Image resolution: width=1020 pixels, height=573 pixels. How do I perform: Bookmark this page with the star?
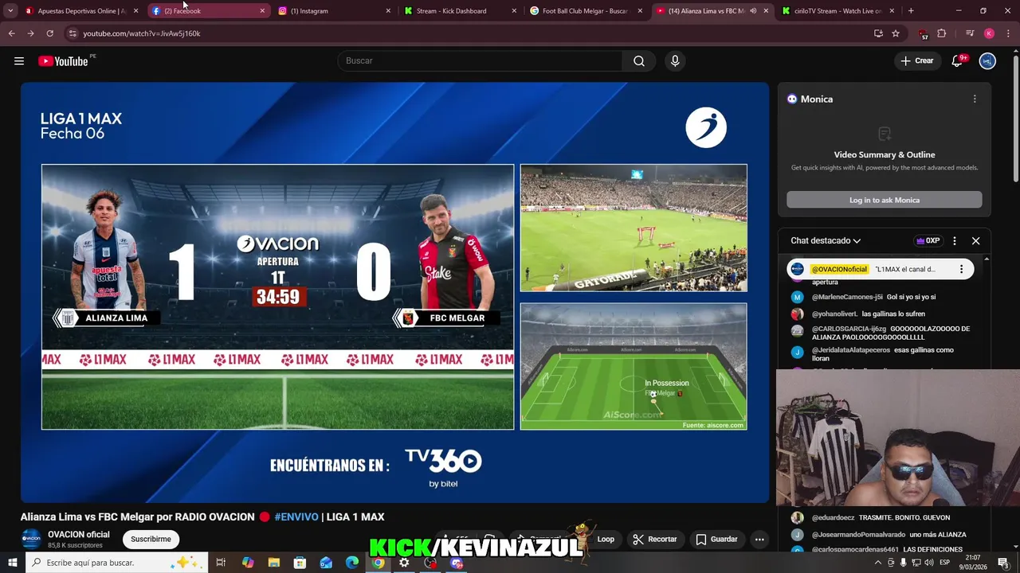pyautogui.click(x=896, y=33)
